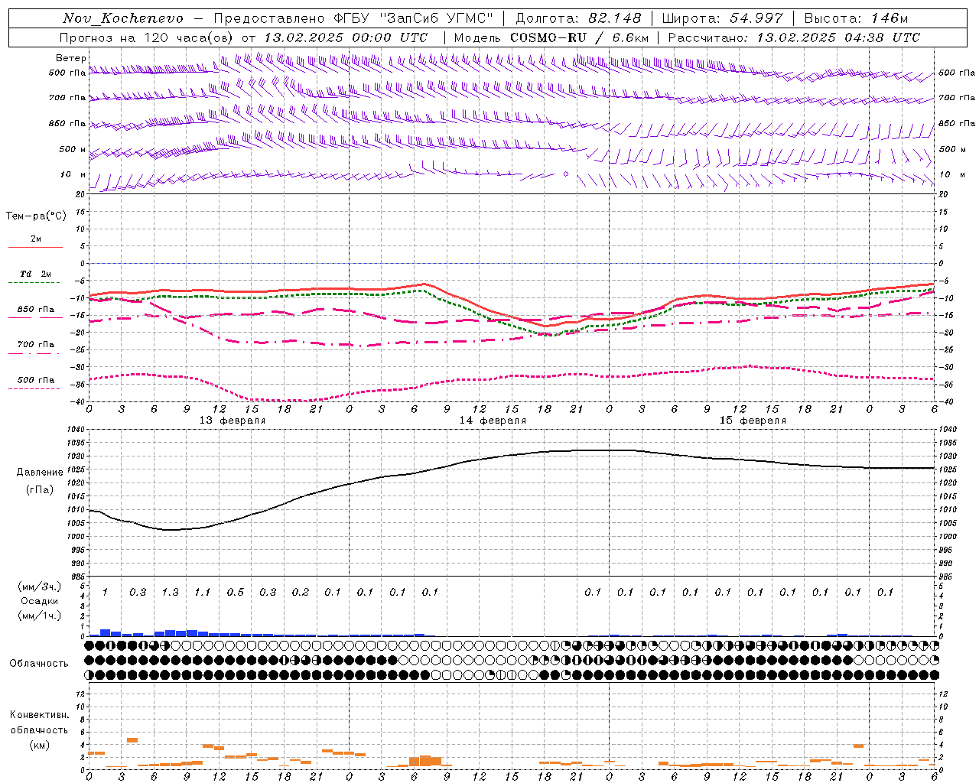Click the '(км)' unit under convective cloudiness
Viewport: 979px width, 783px height.
(x=39, y=745)
